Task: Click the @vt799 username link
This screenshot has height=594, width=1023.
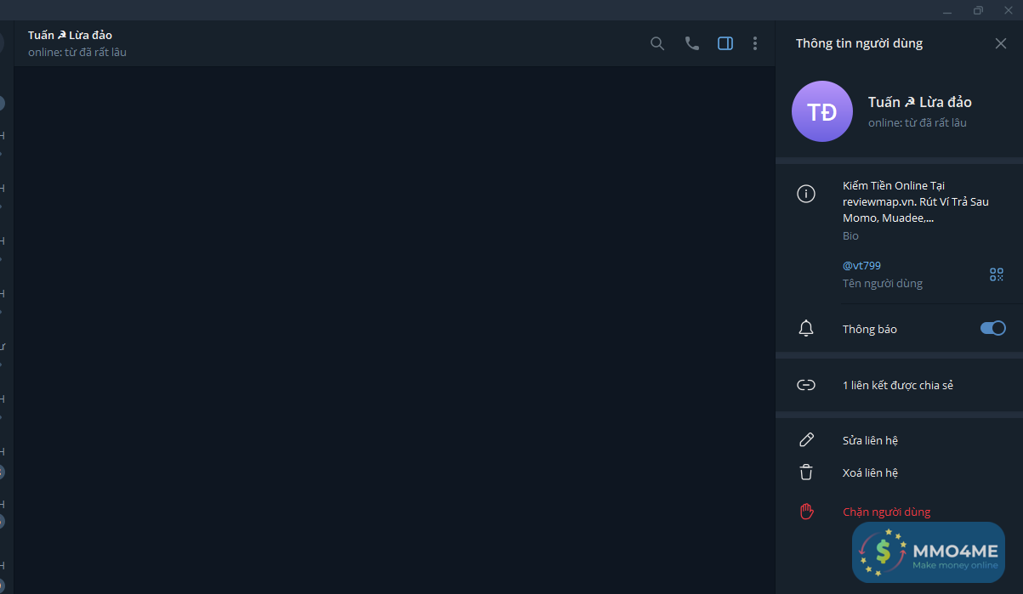Action: 861,266
